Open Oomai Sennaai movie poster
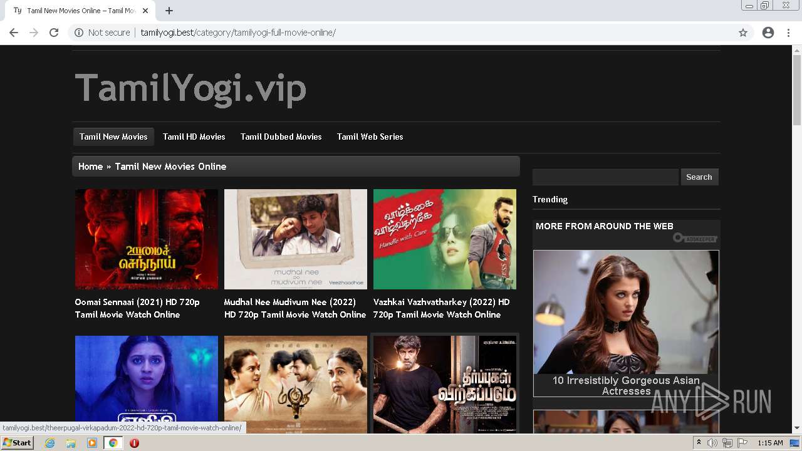 click(x=147, y=239)
